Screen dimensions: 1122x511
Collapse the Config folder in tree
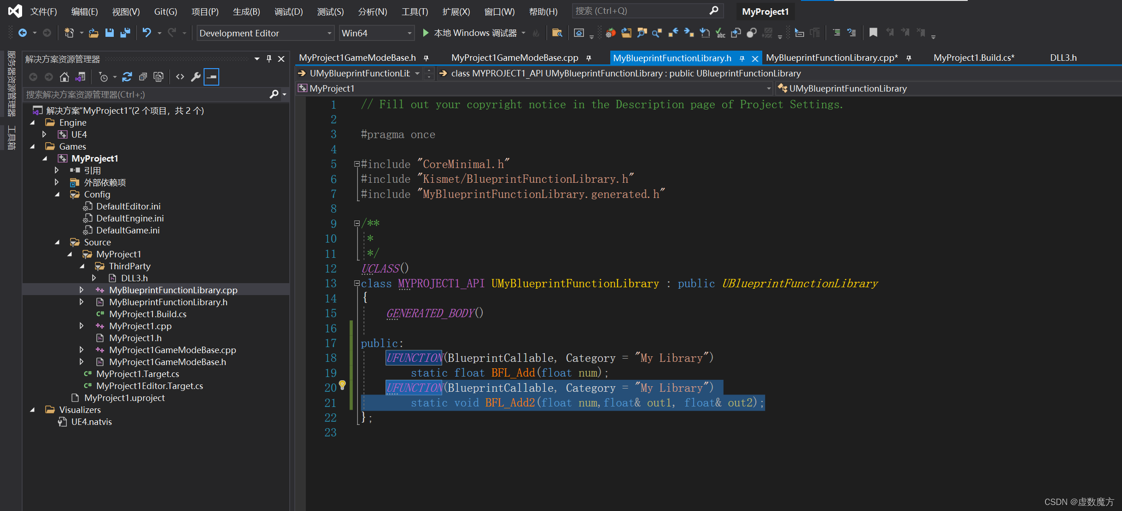coord(57,194)
